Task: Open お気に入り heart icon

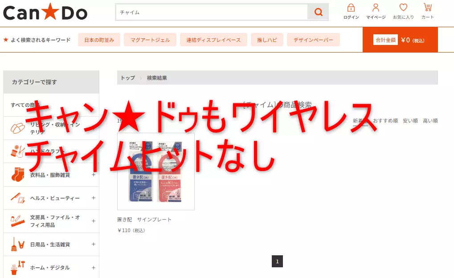Action: coord(403,8)
